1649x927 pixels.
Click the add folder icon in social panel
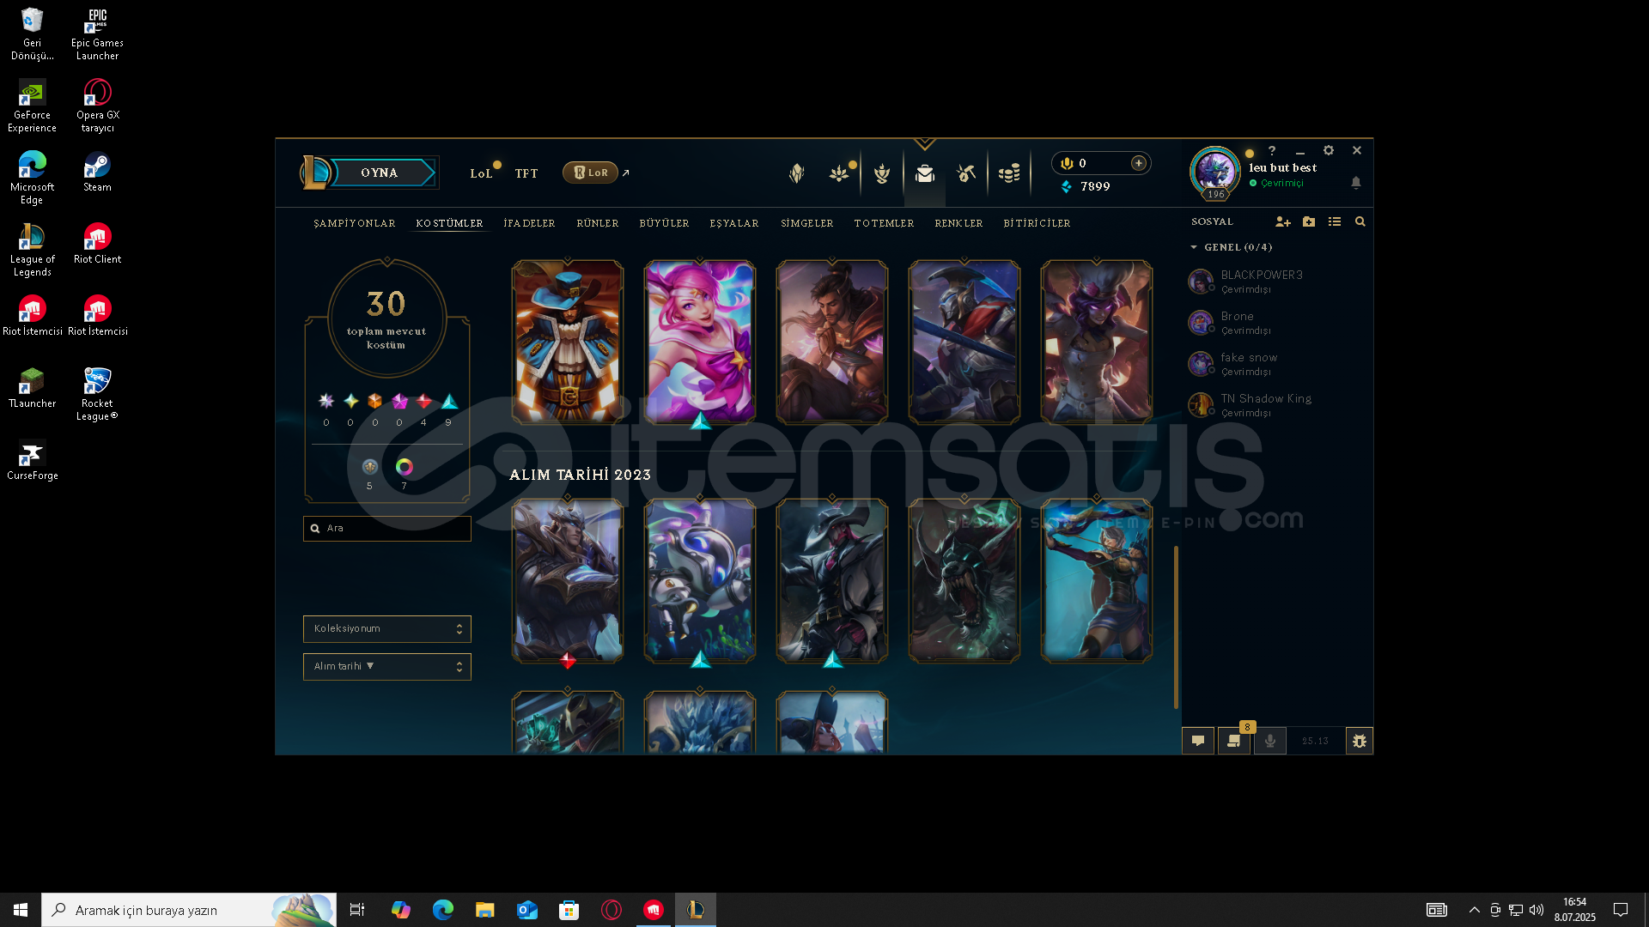(1309, 221)
